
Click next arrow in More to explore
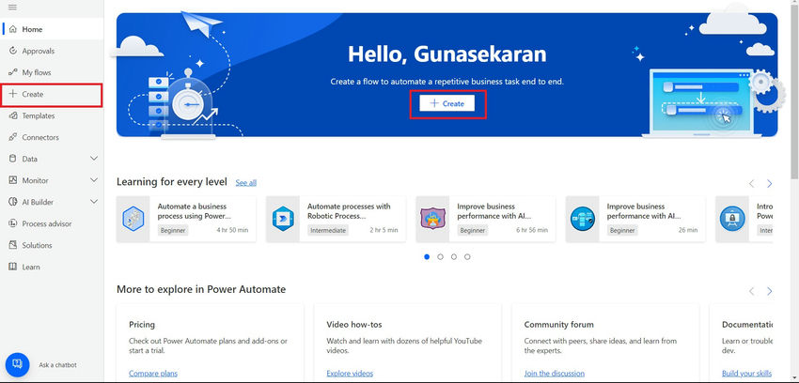tap(770, 291)
